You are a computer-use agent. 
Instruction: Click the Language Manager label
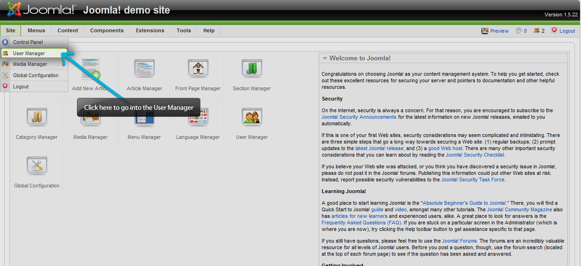tap(198, 137)
